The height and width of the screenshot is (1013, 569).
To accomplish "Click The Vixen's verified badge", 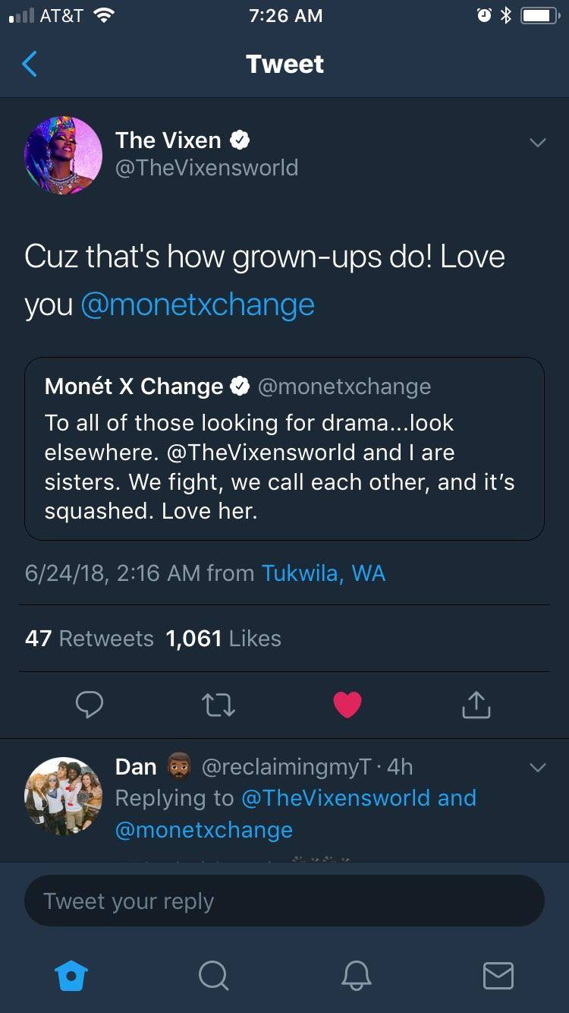I will pos(240,138).
